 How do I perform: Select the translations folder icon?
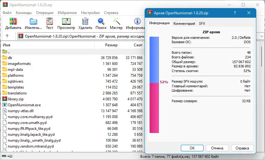(x=5, y=93)
